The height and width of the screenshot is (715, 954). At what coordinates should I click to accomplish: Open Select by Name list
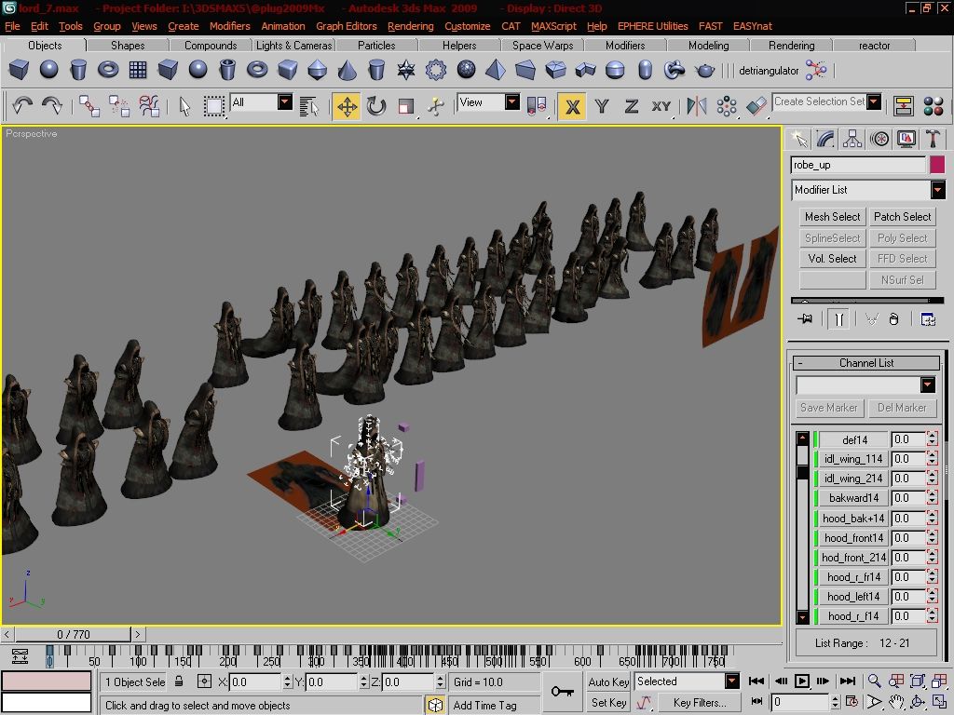pyautogui.click(x=309, y=106)
